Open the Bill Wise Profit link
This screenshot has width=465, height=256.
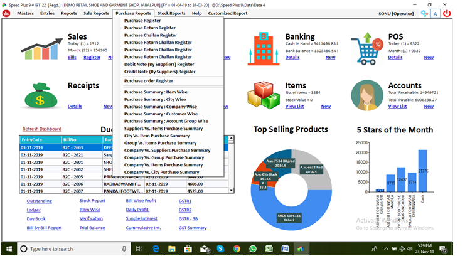click(x=141, y=201)
